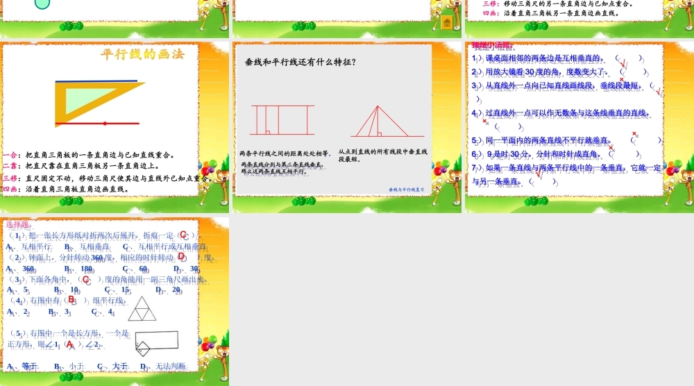Image resolution: width=694 pixels, height=386 pixels.
Task: Open the slide asking 垂线和平行线还有什么特征？
Action: (347, 128)
